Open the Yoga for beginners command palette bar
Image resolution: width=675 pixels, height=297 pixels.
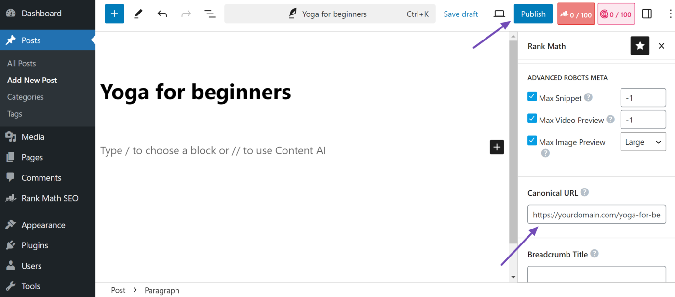point(330,14)
